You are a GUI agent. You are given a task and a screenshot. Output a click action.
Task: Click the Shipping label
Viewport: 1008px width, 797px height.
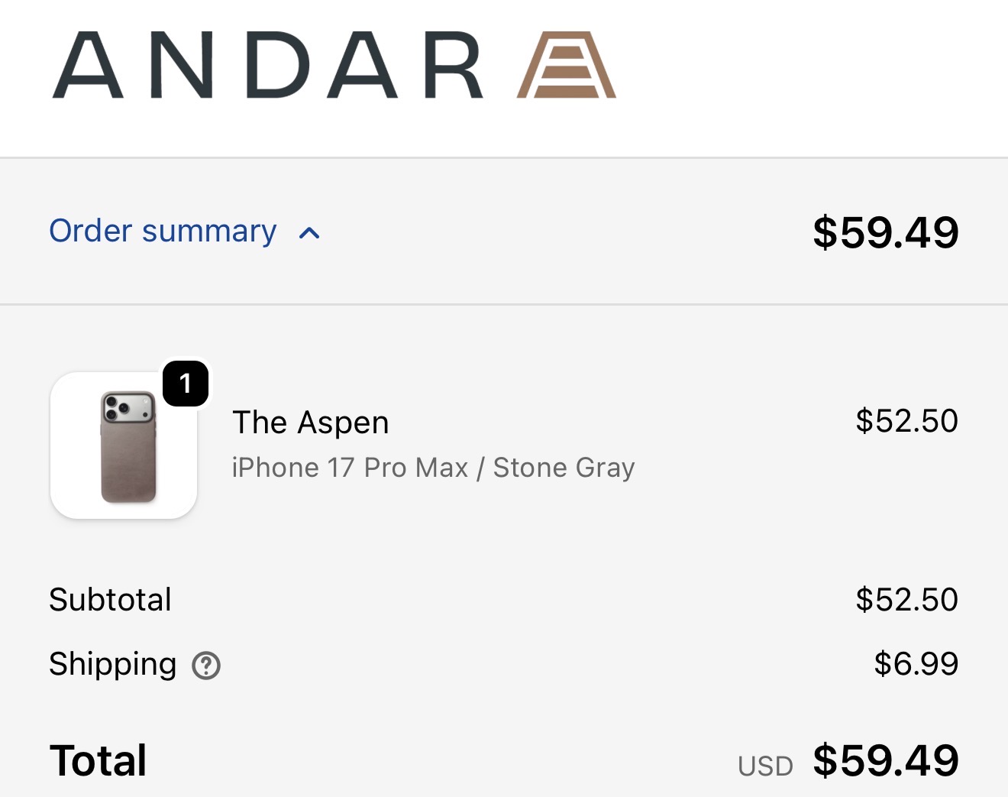pyautogui.click(x=113, y=664)
